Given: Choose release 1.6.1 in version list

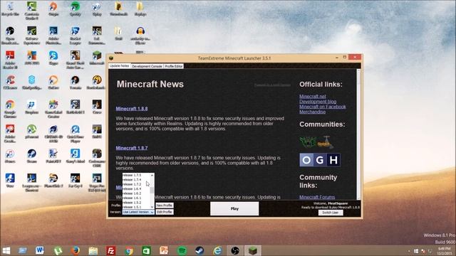Looking at the screenshot, I should point(136,198).
